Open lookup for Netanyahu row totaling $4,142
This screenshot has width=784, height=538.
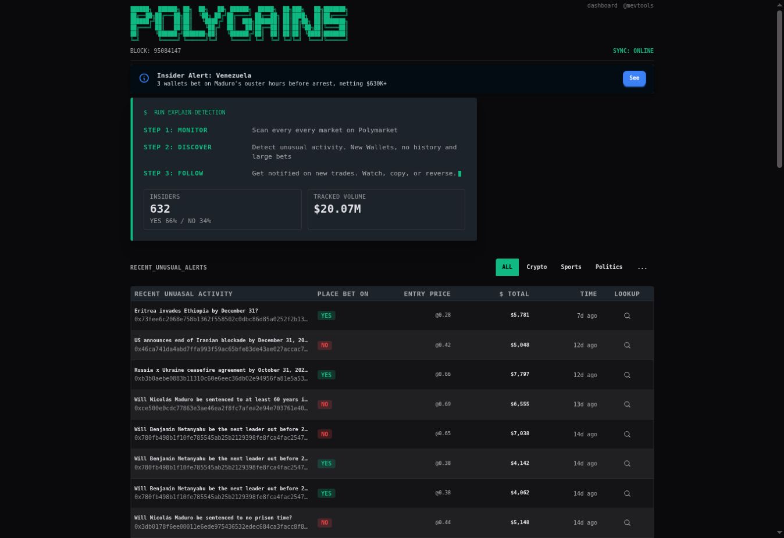[x=627, y=464]
